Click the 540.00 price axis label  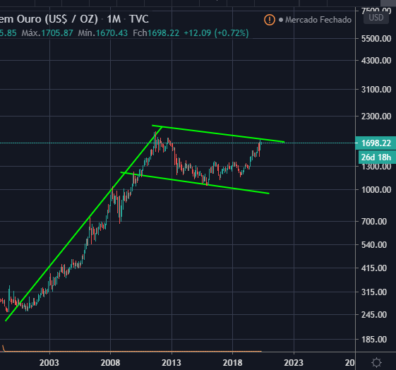(x=374, y=245)
